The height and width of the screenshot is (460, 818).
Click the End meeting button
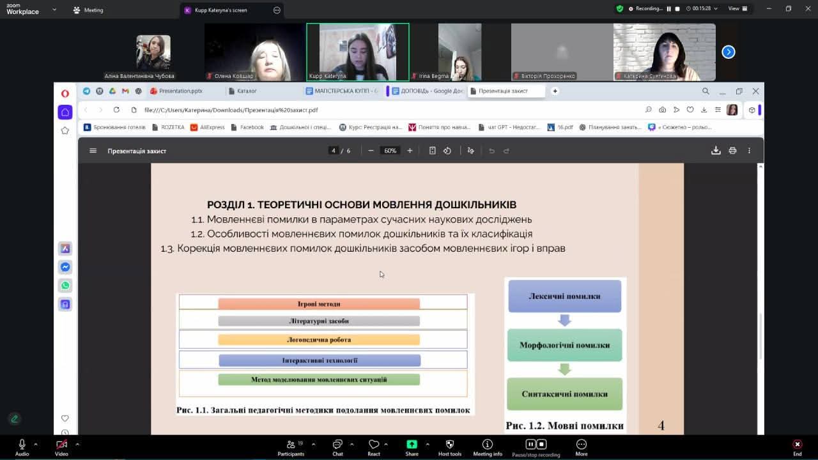[x=797, y=447]
